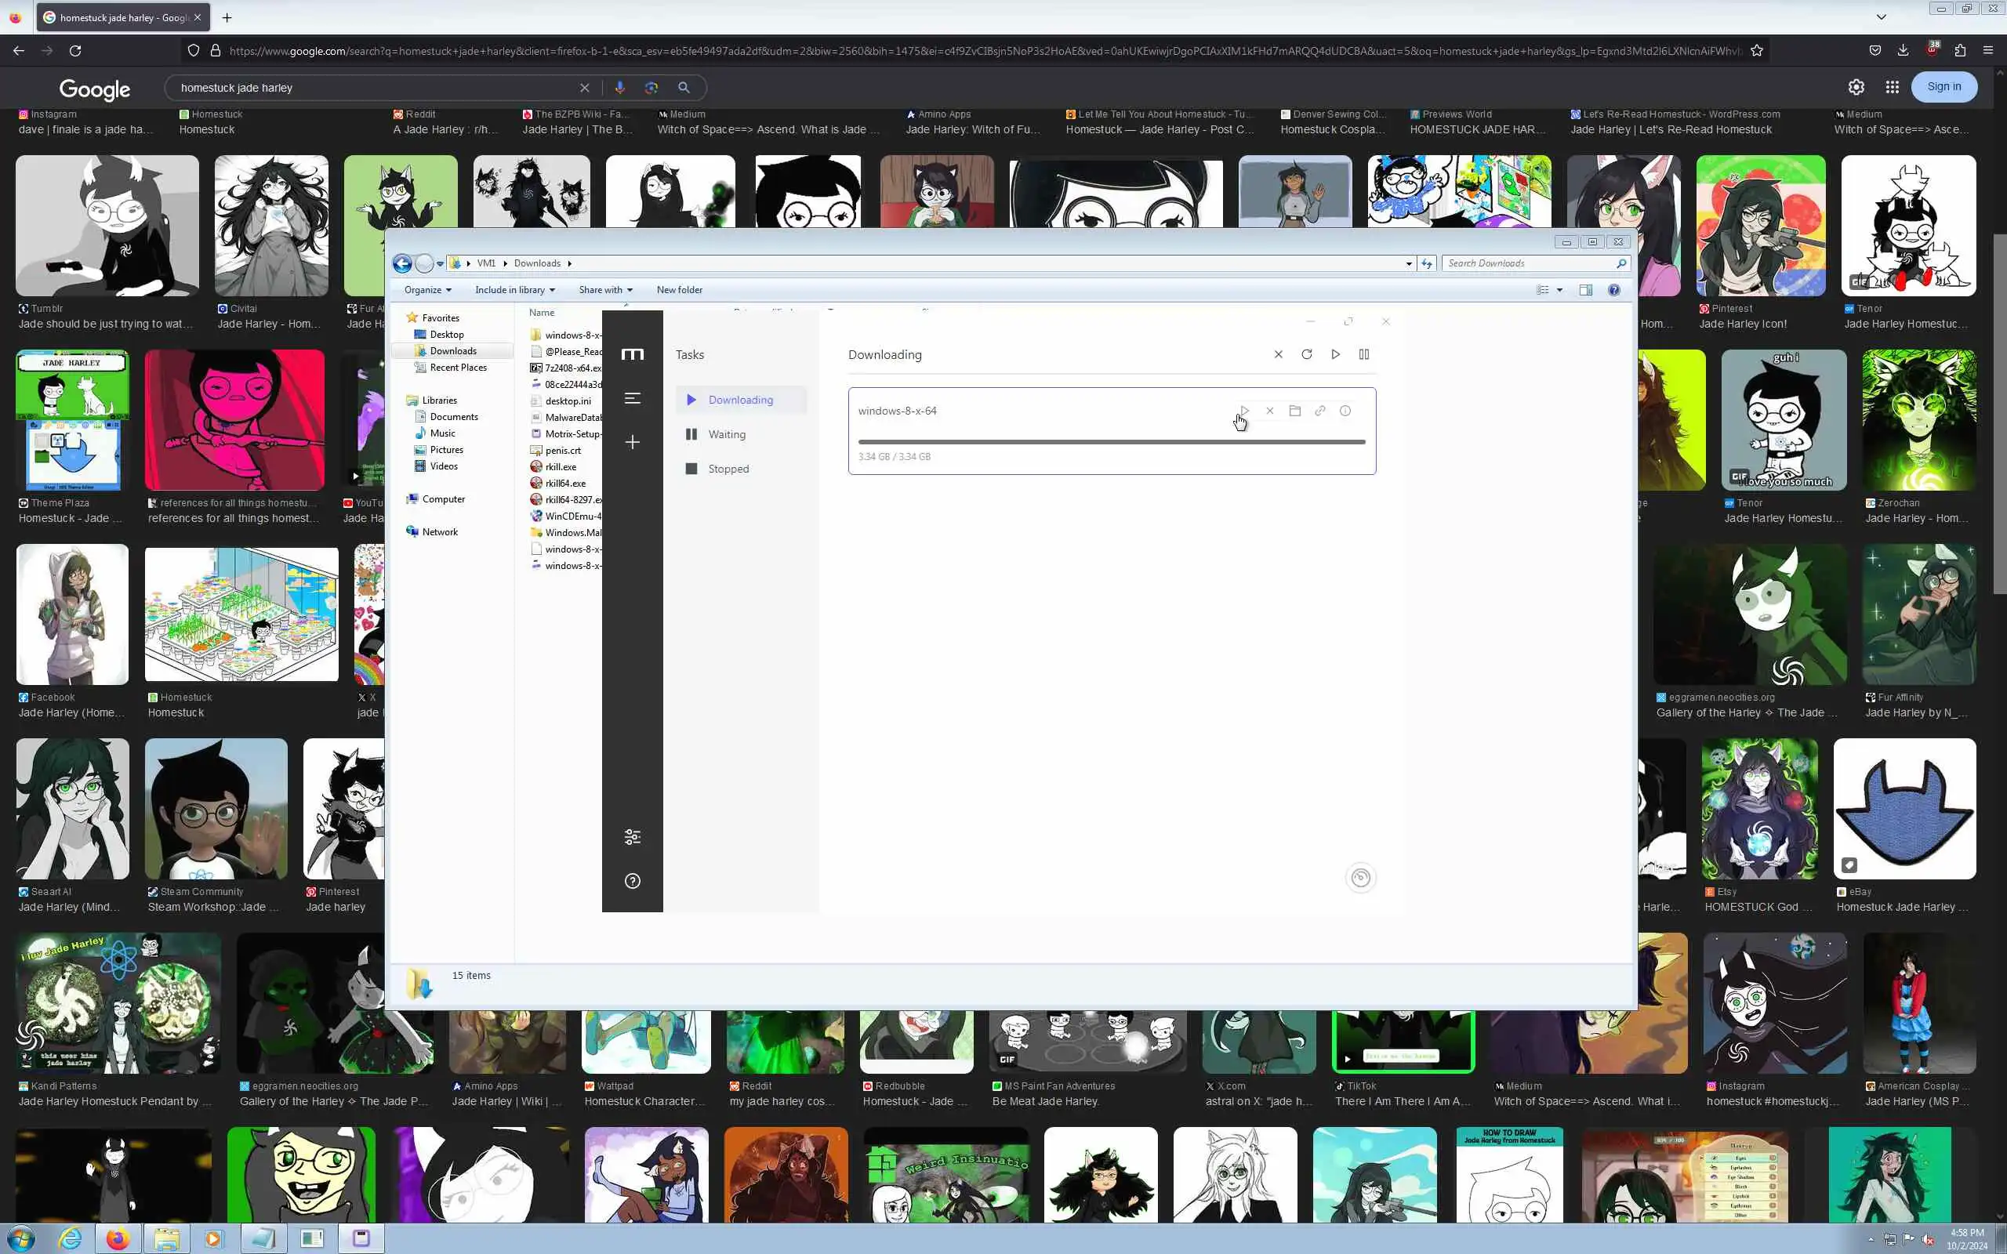The image size is (2007, 1254).
Task: Expand Share with dropdown in Explorer
Action: click(x=605, y=289)
